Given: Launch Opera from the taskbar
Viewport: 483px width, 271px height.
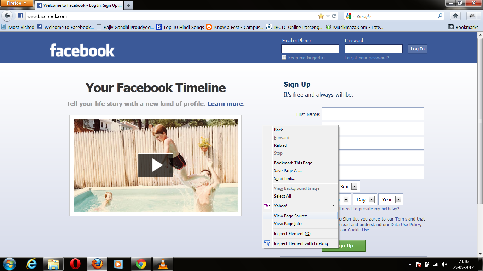Looking at the screenshot, I should [x=75, y=264].
